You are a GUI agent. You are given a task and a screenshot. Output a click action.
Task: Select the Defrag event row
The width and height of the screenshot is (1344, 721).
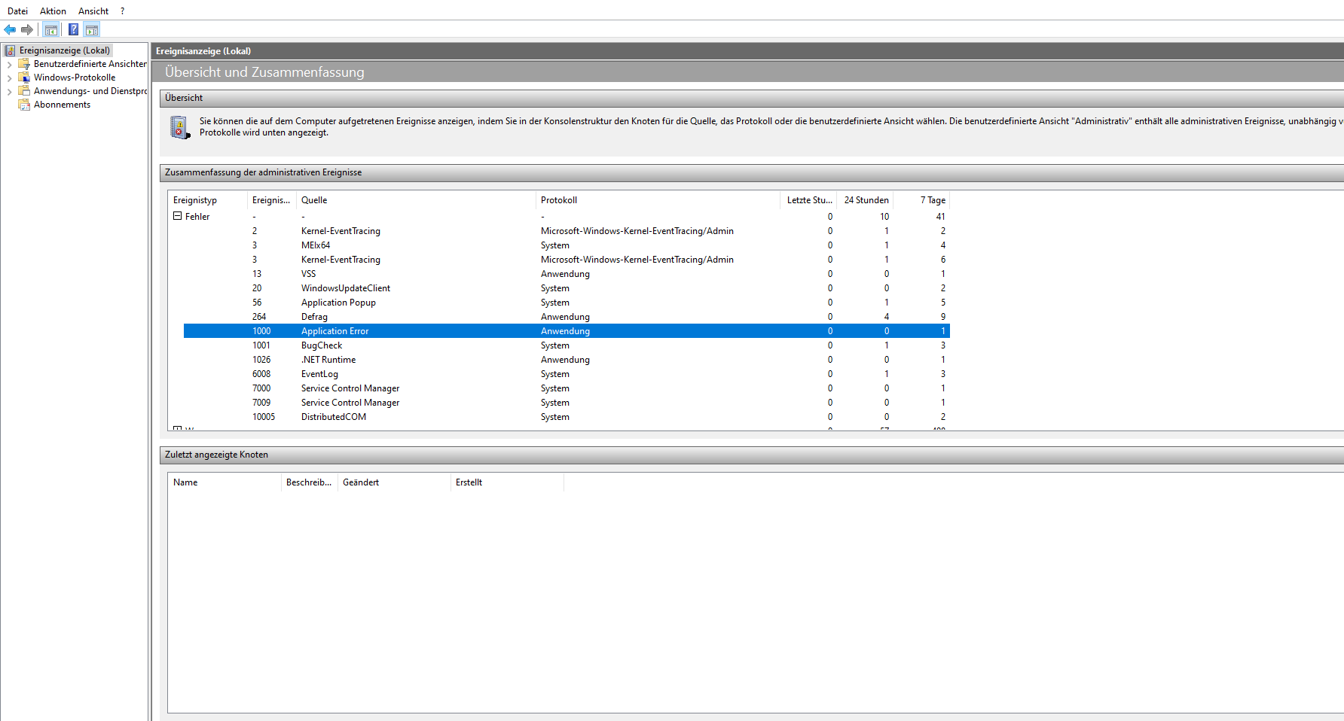click(567, 317)
